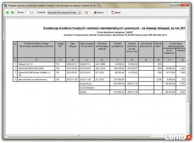The height and width of the screenshot is (143, 194).
Task: Click the company address and NIP line
Action: pyautogui.click(x=115, y=35)
